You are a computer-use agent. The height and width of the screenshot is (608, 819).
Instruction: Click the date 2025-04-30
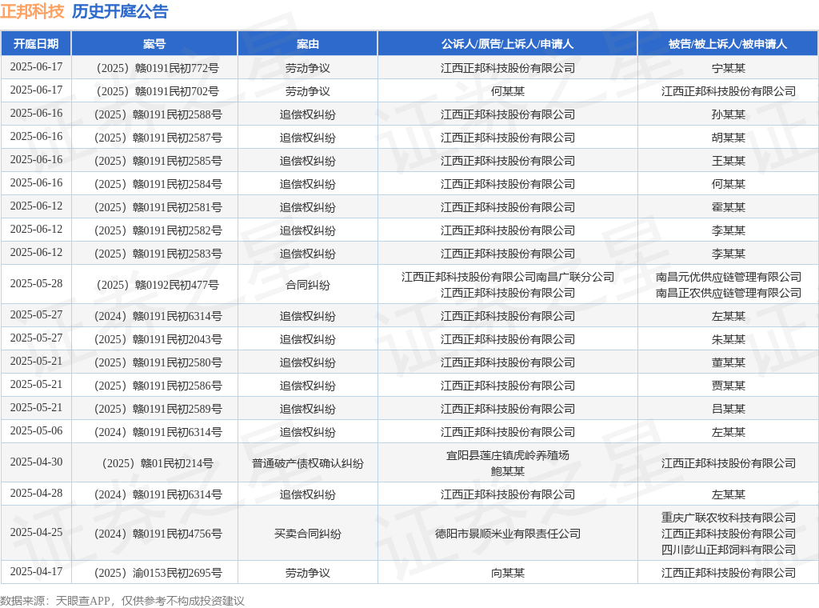36,462
